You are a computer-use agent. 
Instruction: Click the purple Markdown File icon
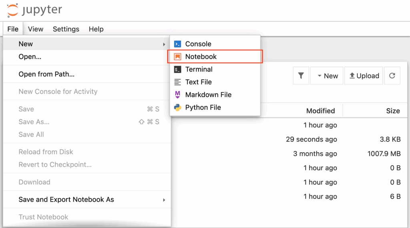(x=177, y=95)
